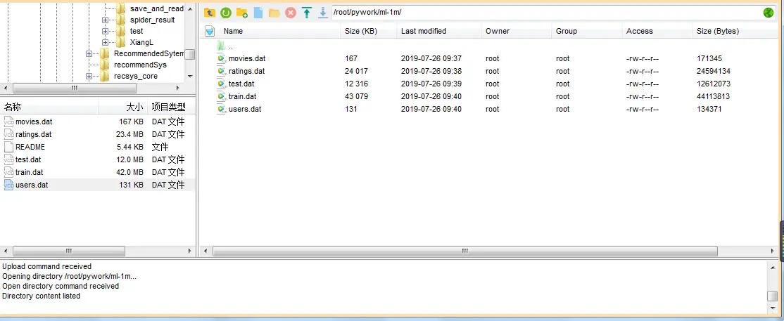This screenshot has width=784, height=321.
Task: Click the blue download arrow icon
Action: [323, 13]
